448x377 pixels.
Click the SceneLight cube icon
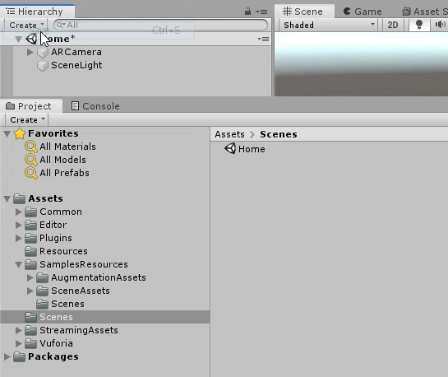pyautogui.click(x=43, y=66)
